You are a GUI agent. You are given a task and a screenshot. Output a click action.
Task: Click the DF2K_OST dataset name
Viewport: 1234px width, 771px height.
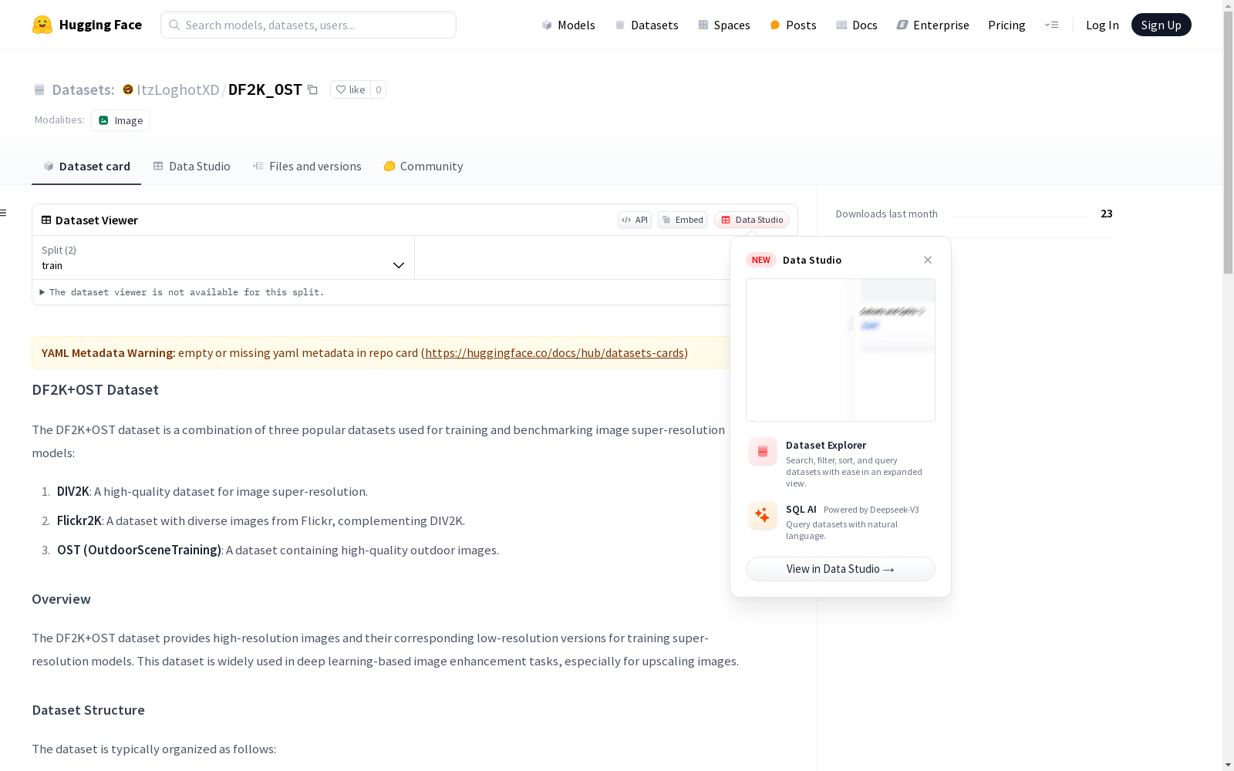[x=265, y=89]
